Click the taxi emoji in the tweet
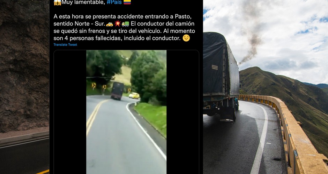The image size is (328, 174). click(110, 24)
